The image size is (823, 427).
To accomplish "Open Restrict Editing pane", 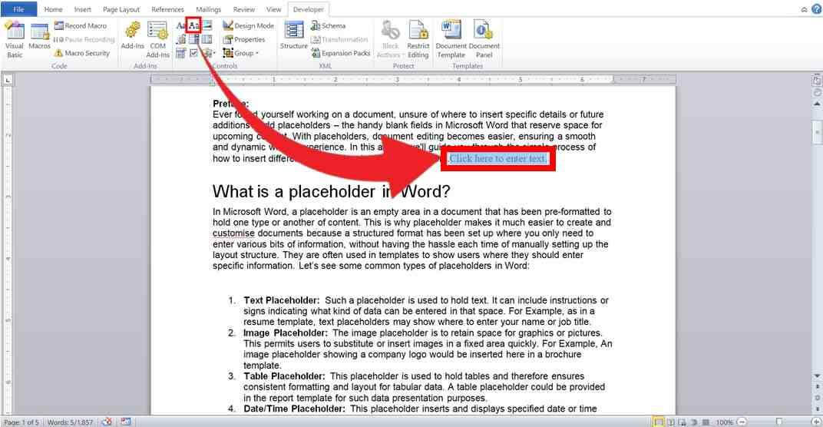I will tap(418, 39).
